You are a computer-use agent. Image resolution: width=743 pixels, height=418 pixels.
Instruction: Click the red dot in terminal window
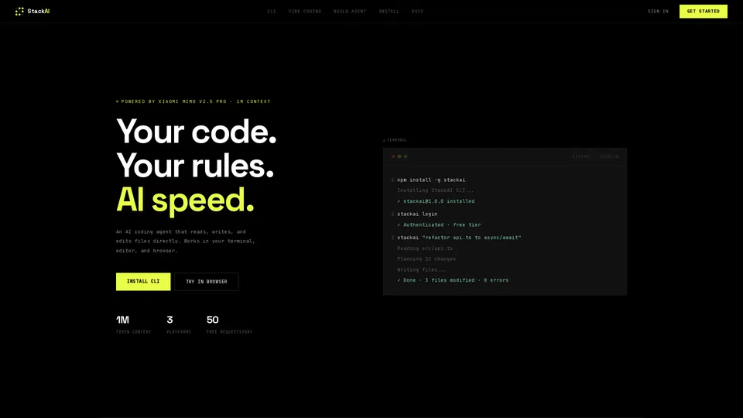(393, 156)
